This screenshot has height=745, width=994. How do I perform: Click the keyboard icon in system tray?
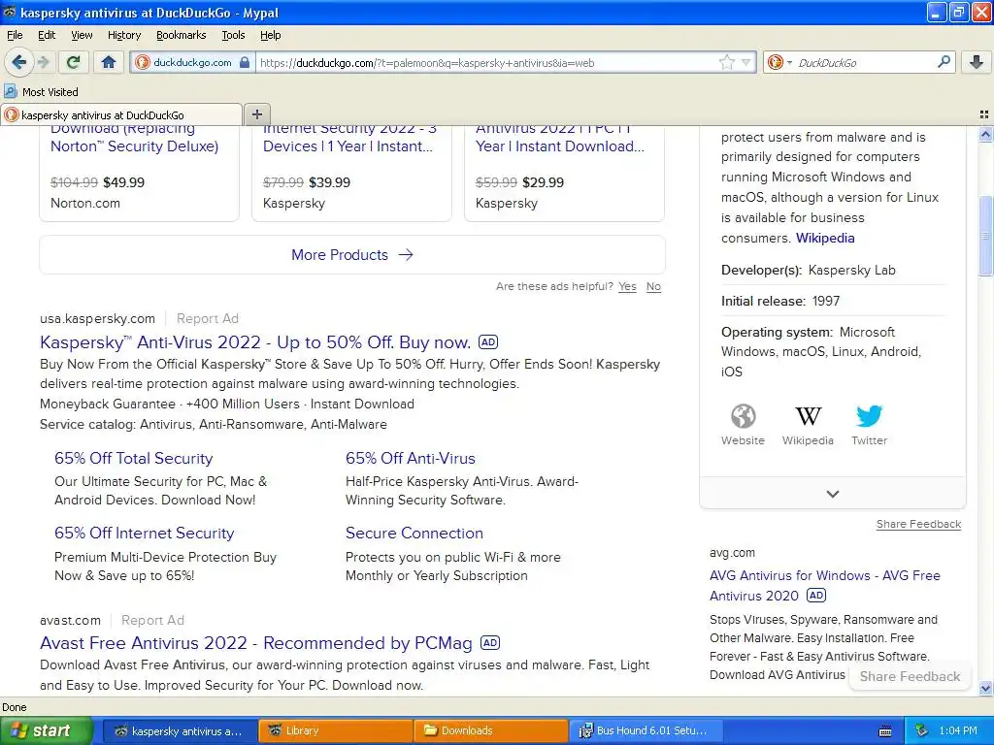(x=885, y=731)
